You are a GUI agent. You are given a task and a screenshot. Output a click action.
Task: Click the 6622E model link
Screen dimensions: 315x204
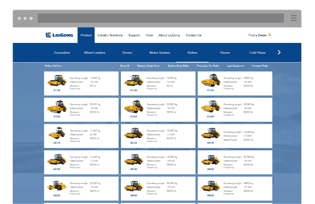[x=57, y=195]
